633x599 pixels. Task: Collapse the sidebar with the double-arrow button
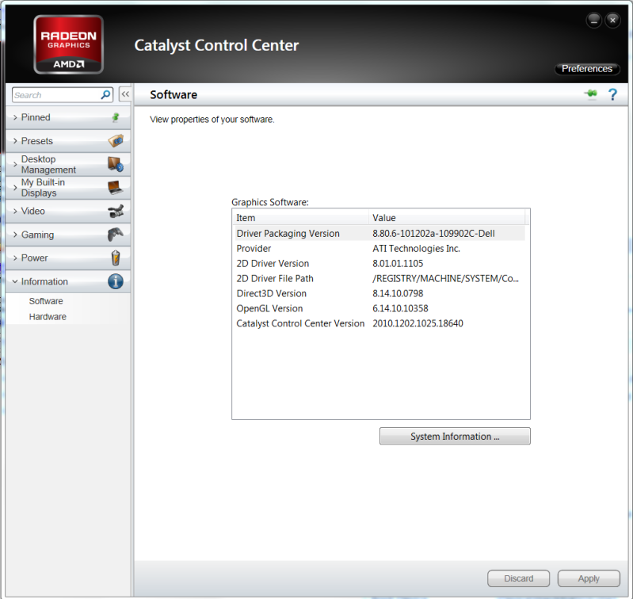click(125, 94)
